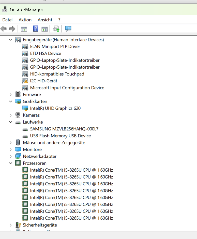This screenshot has height=239, width=197.
Task: Select Microsoft Input Configuration Device
Action: pyautogui.click(x=67, y=88)
